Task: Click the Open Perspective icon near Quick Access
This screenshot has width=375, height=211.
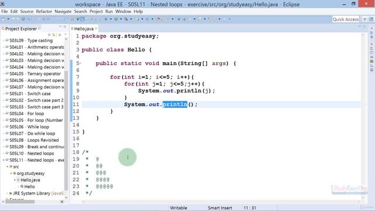Action: point(364,19)
